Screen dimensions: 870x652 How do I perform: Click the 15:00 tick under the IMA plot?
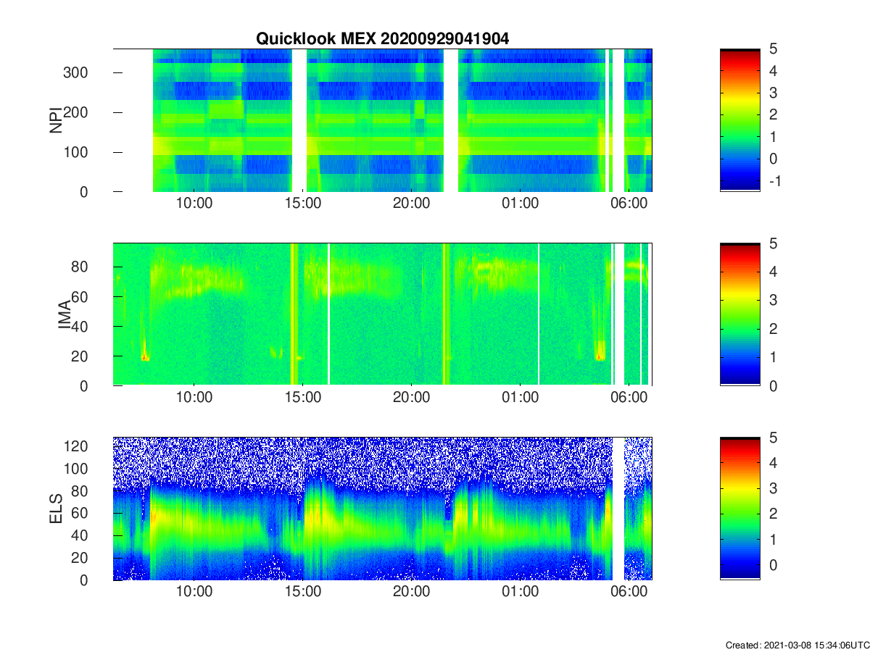[x=302, y=398]
